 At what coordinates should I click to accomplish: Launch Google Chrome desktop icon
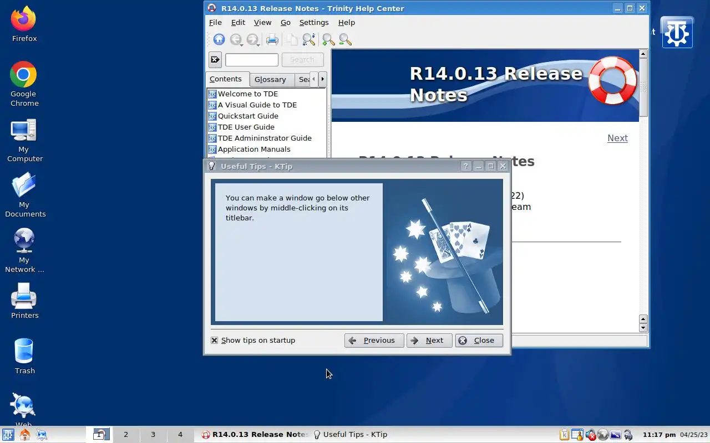24,84
